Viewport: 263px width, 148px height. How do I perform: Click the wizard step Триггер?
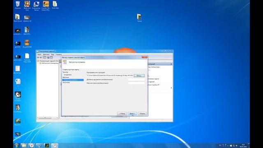click(x=65, y=72)
